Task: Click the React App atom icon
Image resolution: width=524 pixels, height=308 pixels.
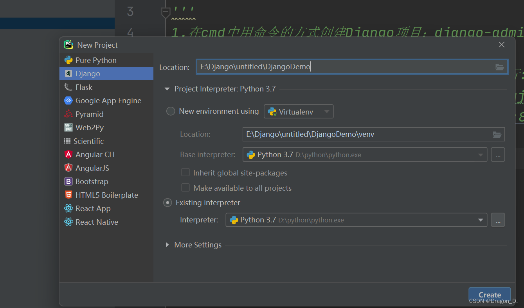Action: click(68, 208)
